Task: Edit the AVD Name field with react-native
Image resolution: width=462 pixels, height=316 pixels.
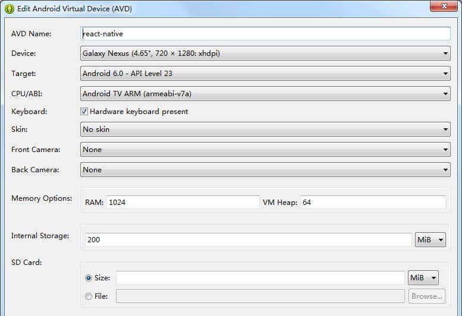Action: (x=265, y=33)
